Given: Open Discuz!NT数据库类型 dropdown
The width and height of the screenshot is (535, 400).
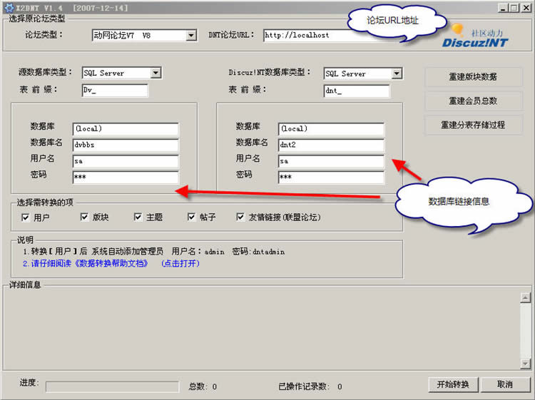Looking at the screenshot, I should [397, 73].
